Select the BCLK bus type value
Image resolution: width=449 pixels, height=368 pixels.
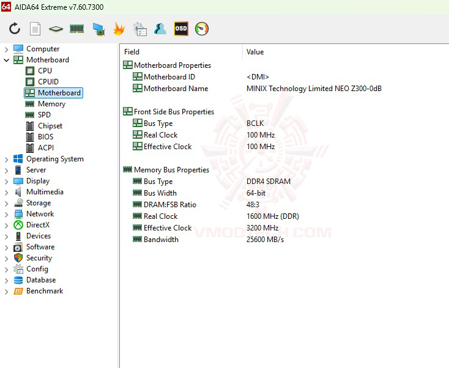point(255,123)
